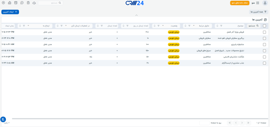The width and height of the screenshot is (270, 127).
Task: Open the calendar icon in top bar
Action: [16, 3]
